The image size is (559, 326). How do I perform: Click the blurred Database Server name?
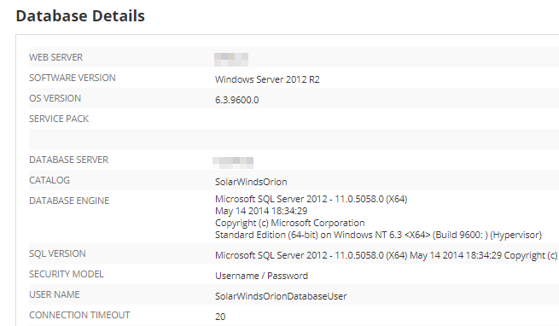coord(233,162)
